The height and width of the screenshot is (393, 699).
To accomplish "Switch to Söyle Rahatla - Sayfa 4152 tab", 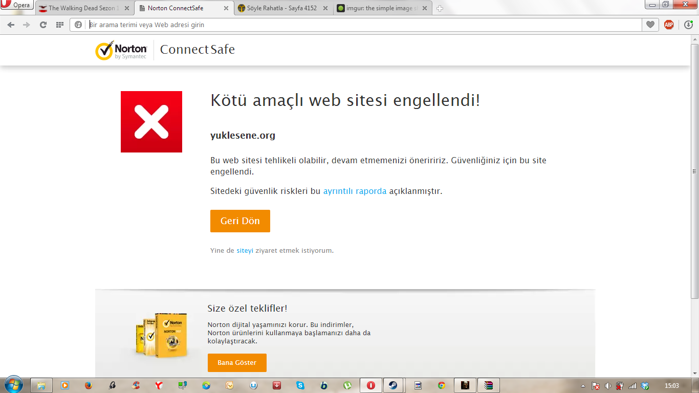I will [283, 8].
